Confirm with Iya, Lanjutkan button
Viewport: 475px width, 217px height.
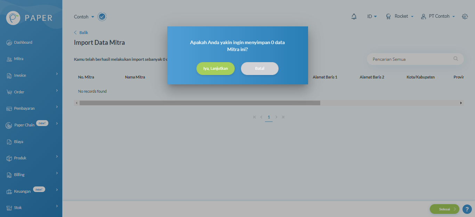tap(216, 68)
